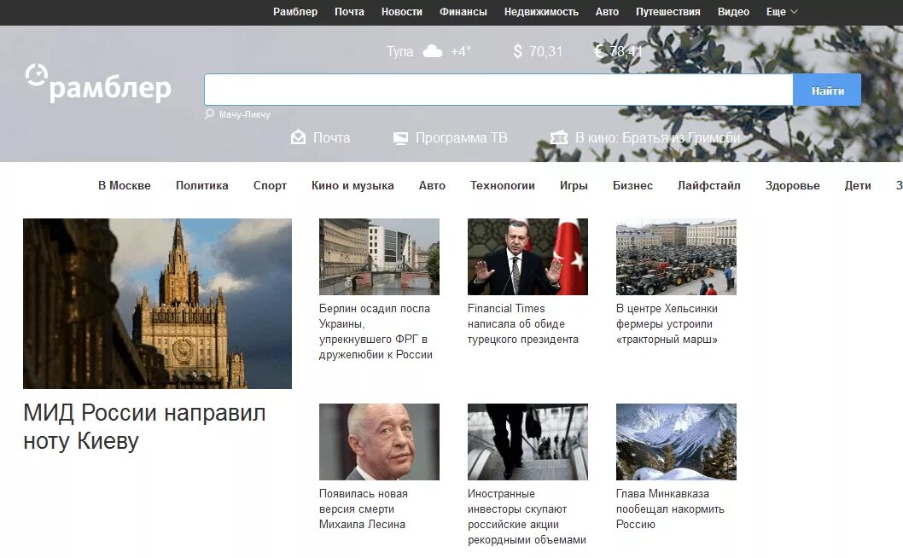The width and height of the screenshot is (903, 558).
Task: Select the Кино и музыка category tab
Action: pos(352,185)
